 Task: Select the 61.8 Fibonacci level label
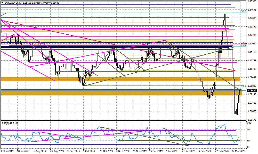(x=244, y=45)
